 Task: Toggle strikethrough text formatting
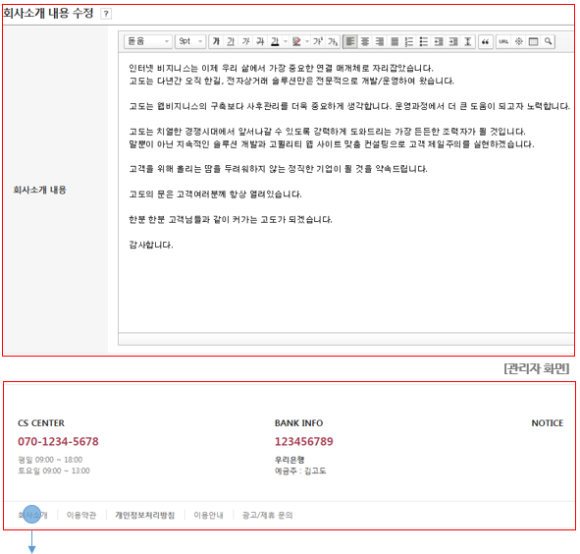(260, 41)
